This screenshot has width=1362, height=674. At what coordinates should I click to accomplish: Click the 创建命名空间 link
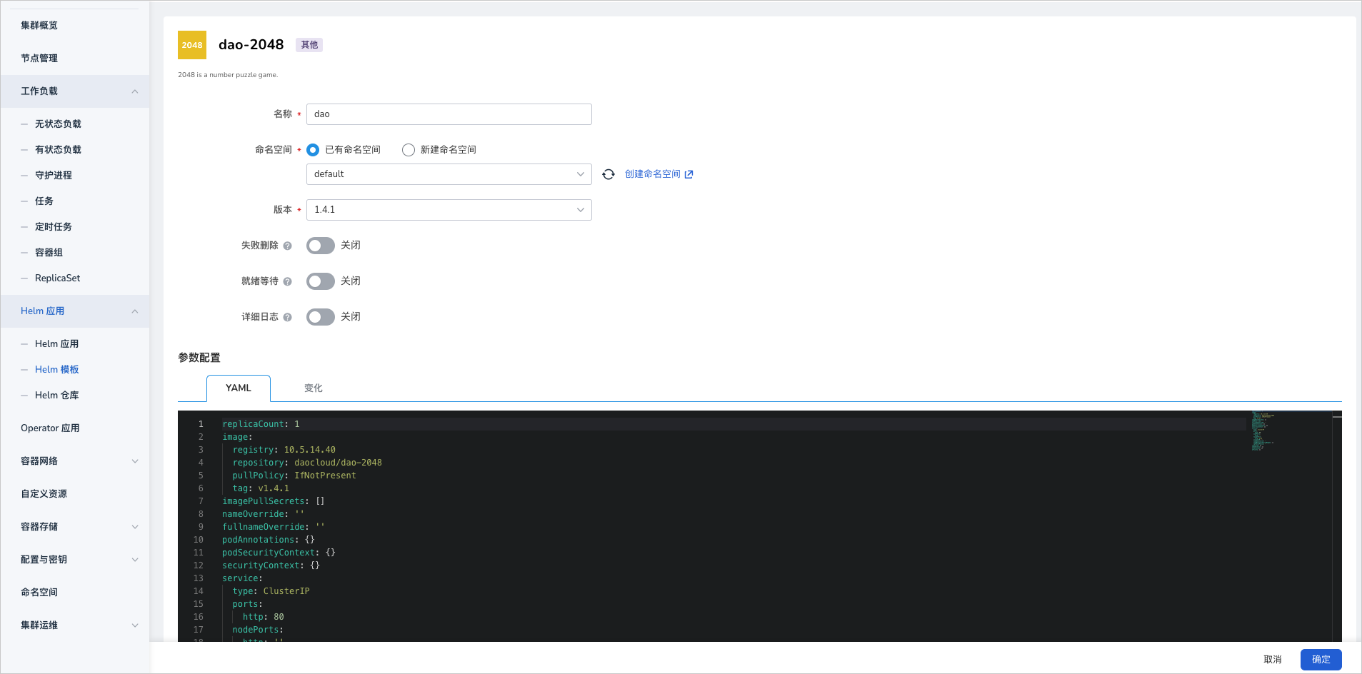pyautogui.click(x=653, y=174)
